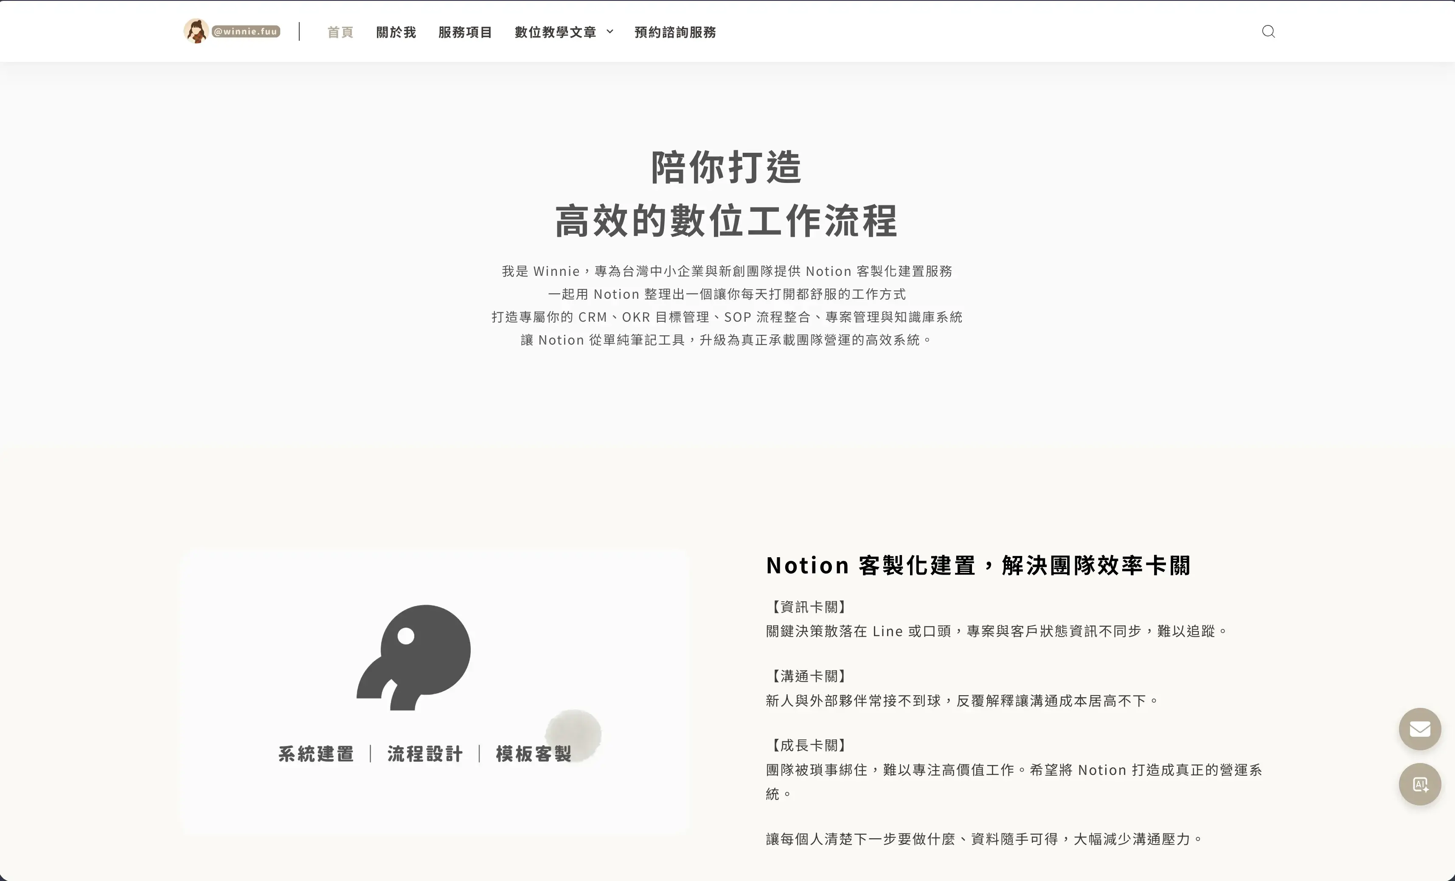Click the @winnie.fuu site logo
Screen dimensions: 1455x881
point(232,31)
